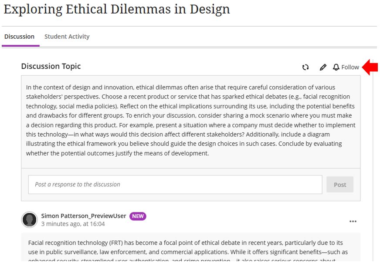
Task: Click Simon Patterson's profile avatar
Action: coord(29,219)
